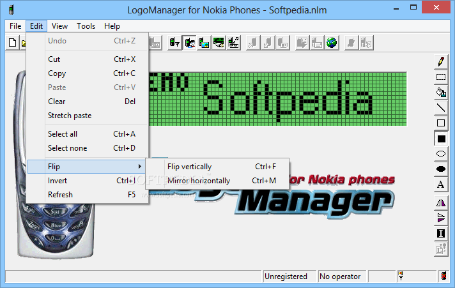Expand the Flip submenu entry
Screen dimensions: 455x288
88,167
